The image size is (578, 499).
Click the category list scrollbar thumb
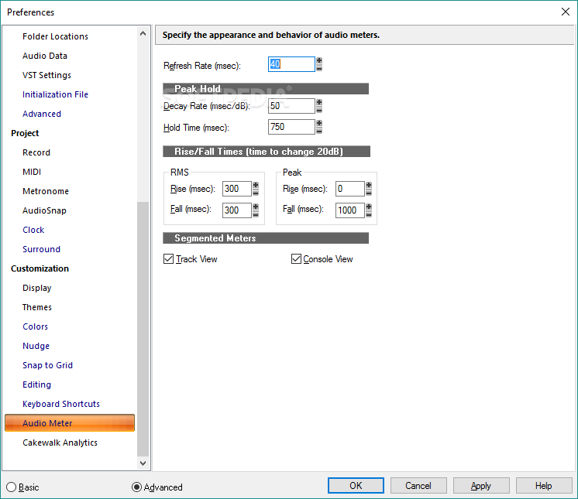(x=143, y=329)
